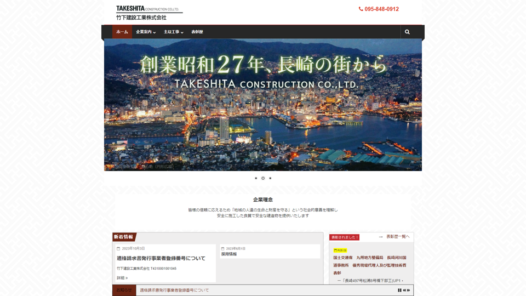Click the Nagasaki night view hero banner
526x296 pixels.
pyautogui.click(x=263, y=104)
